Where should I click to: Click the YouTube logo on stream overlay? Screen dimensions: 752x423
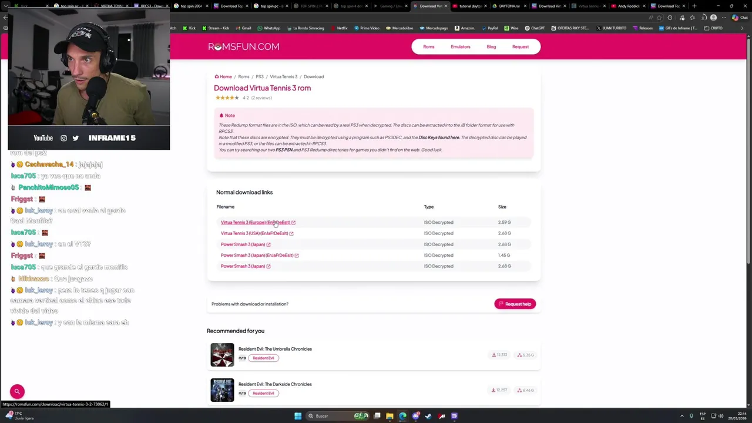point(43,138)
